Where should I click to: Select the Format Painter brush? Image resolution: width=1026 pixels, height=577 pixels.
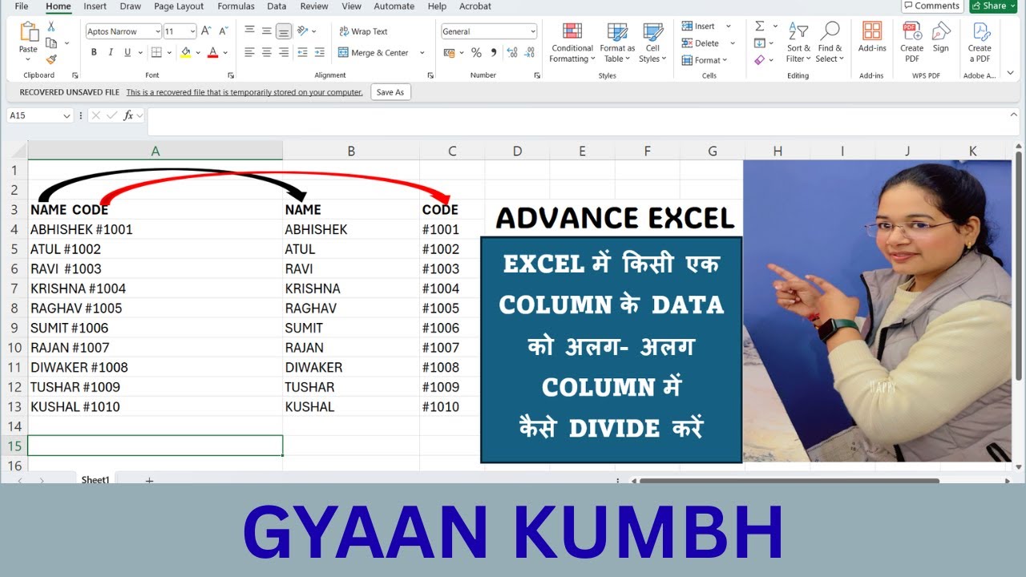tap(51, 59)
